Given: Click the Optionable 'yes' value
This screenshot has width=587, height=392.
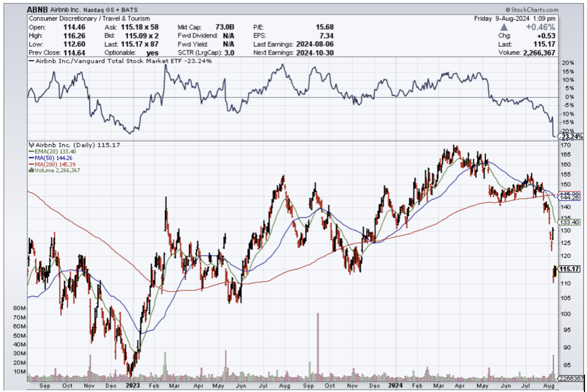Looking at the screenshot, I should click(152, 53).
